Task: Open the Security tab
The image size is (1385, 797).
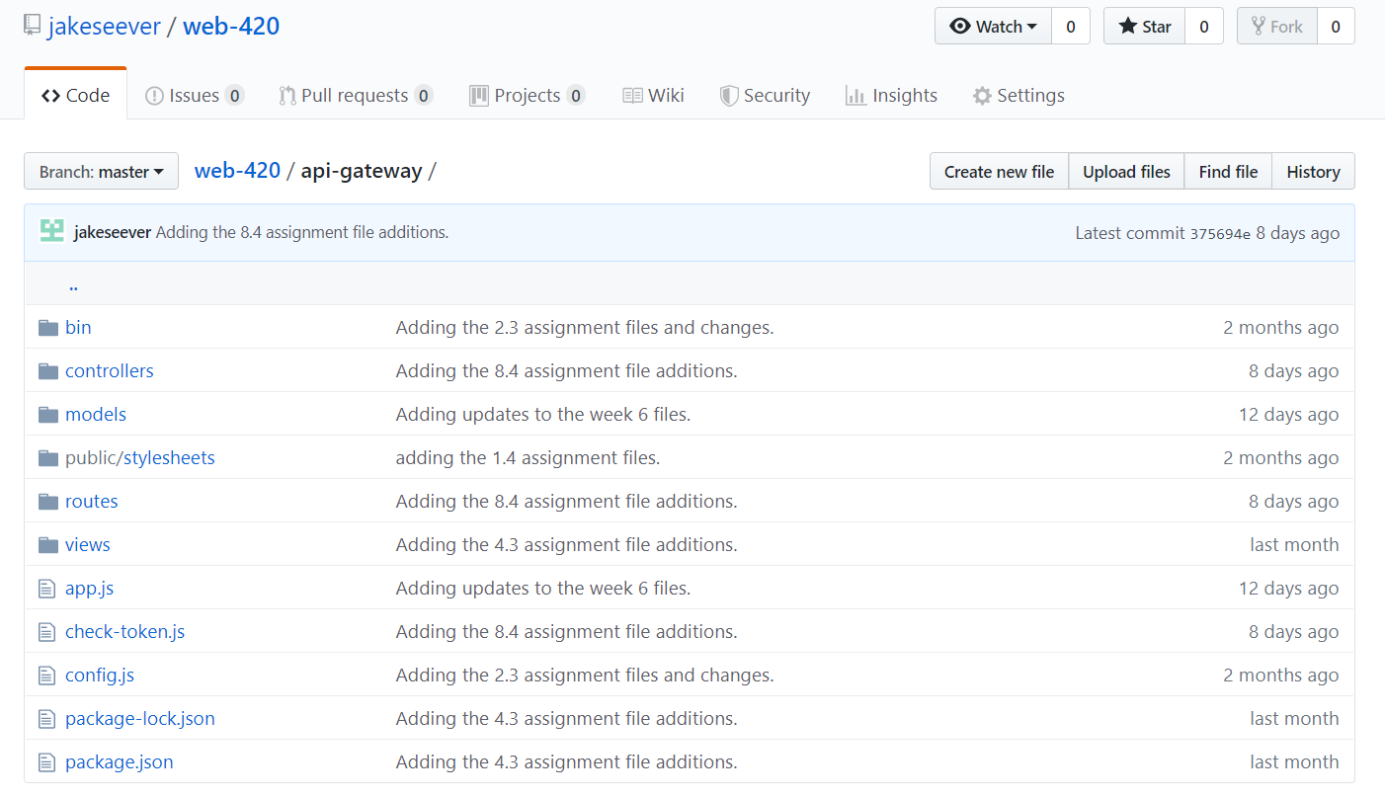Action: 765,95
